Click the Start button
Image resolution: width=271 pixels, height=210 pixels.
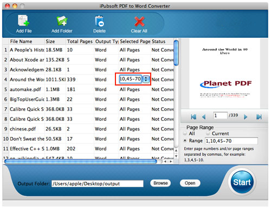coord(242,182)
